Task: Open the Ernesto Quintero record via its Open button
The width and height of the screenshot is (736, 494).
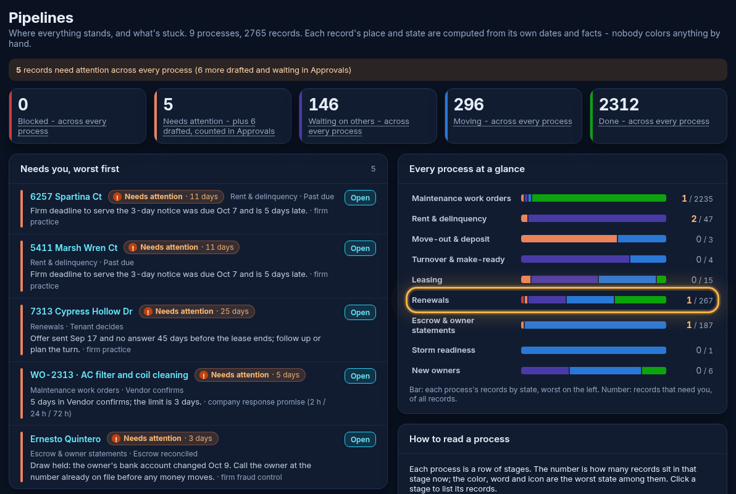Action: click(360, 440)
